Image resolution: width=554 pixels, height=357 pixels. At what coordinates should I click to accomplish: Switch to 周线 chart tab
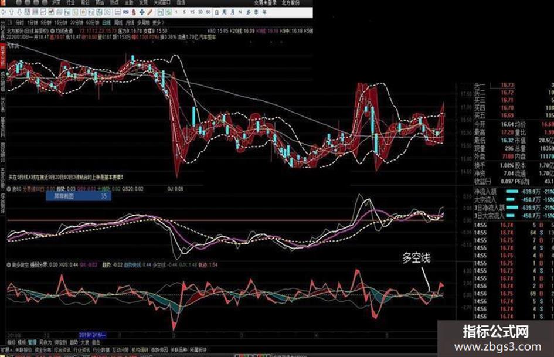click(x=118, y=22)
